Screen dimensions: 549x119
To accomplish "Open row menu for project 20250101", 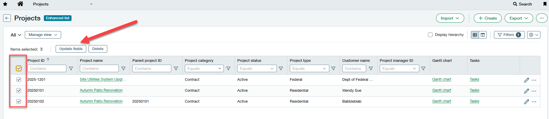I will (x=534, y=91).
